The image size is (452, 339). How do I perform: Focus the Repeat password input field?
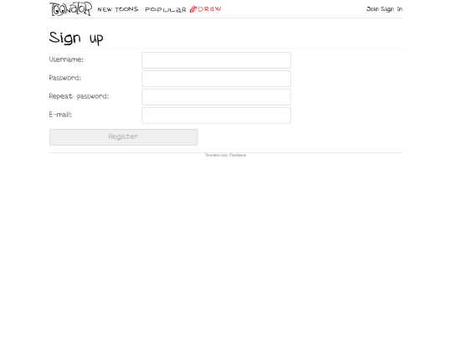click(x=216, y=97)
